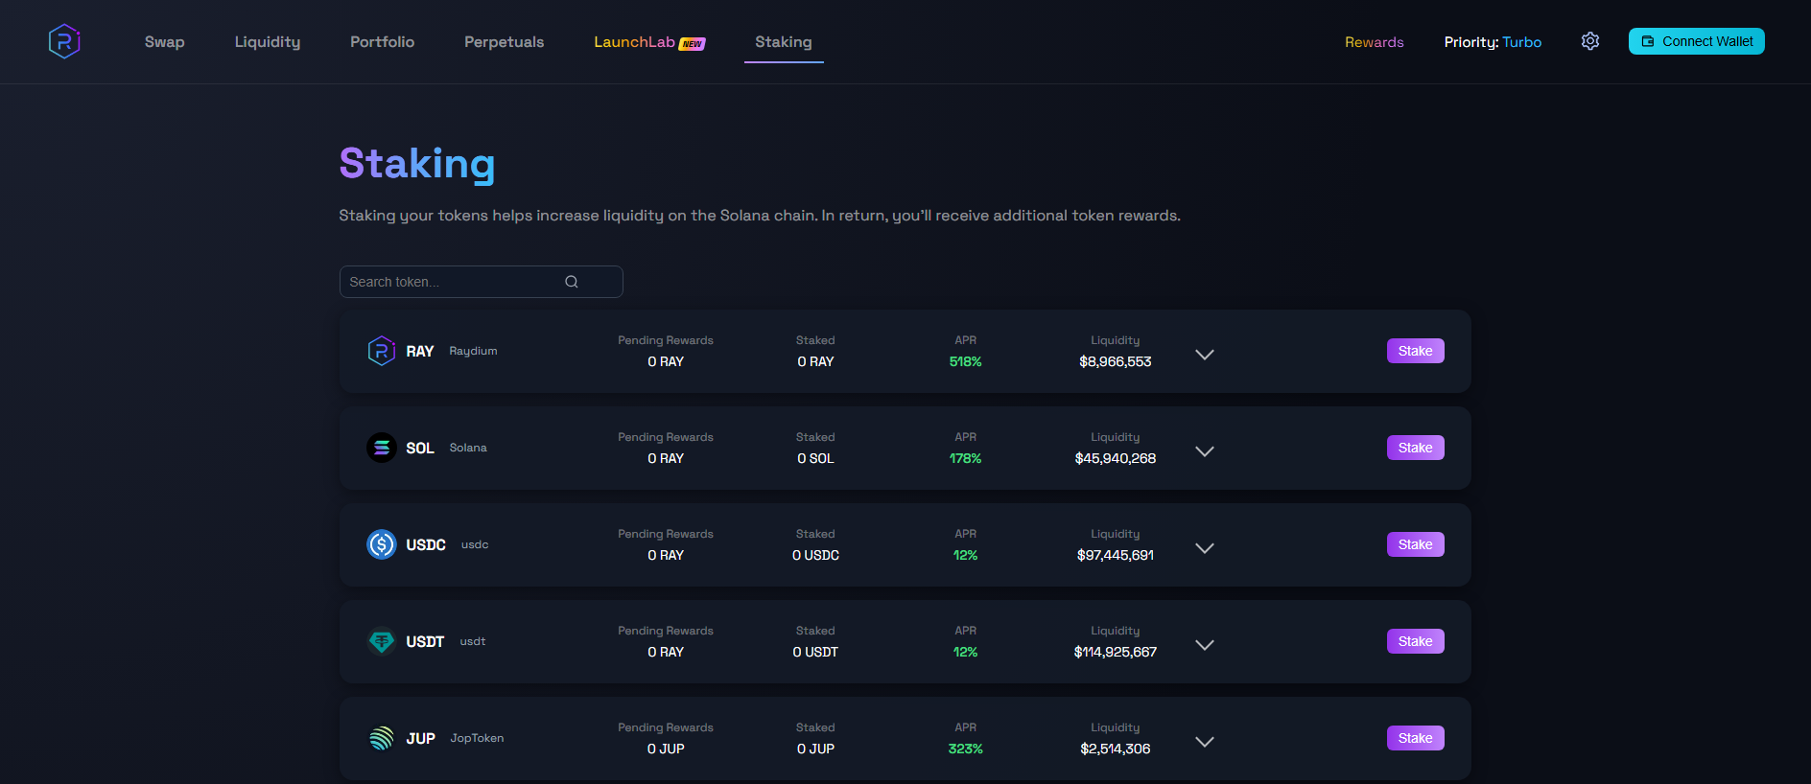Select the Staking tab
Screen dimensions: 1811x784
784,42
